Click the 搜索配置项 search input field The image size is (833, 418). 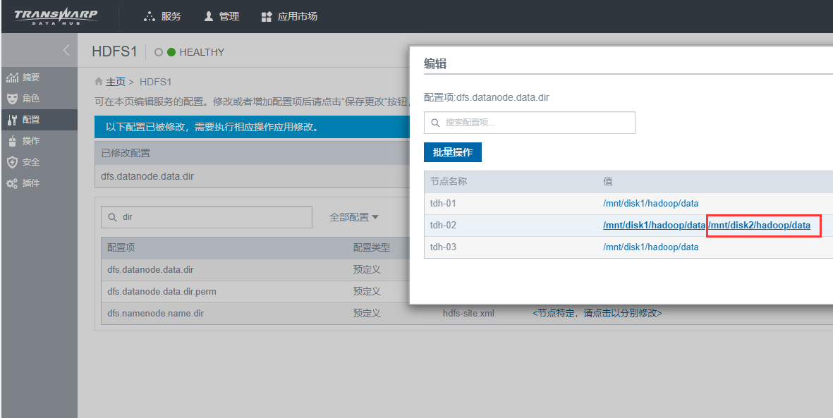coord(529,123)
